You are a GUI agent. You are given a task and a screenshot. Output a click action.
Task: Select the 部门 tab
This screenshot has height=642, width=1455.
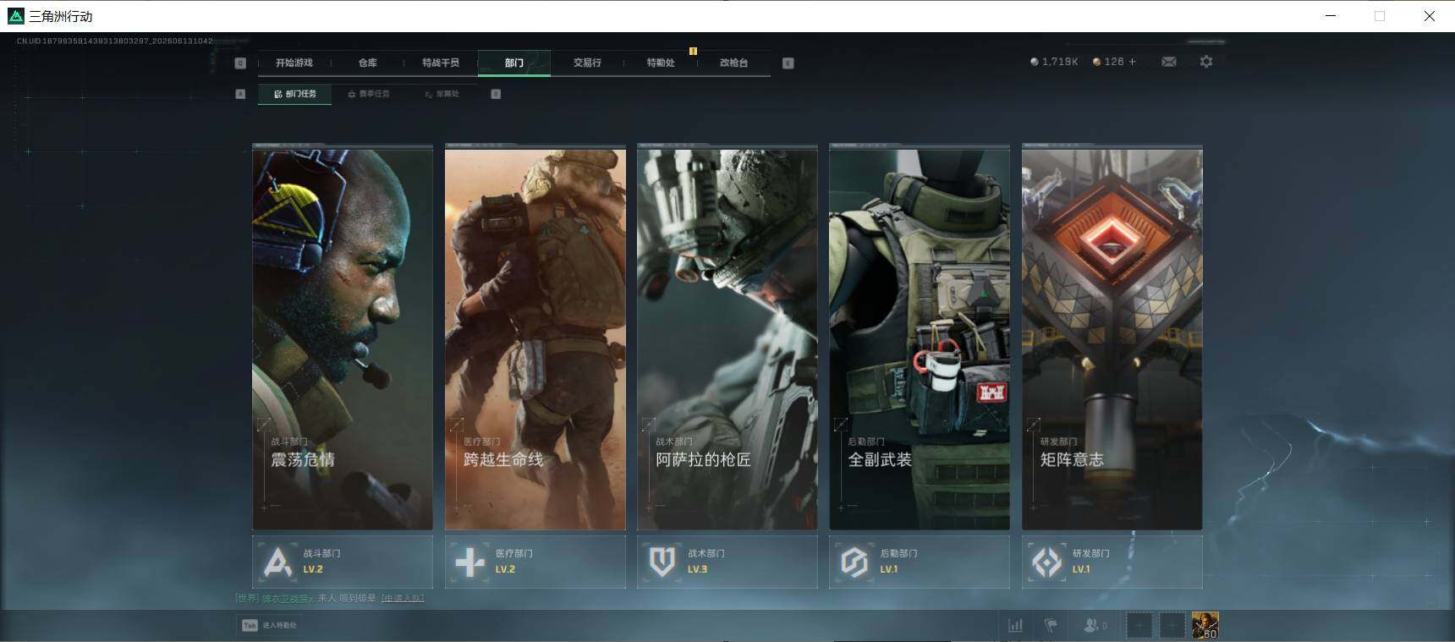click(x=514, y=63)
